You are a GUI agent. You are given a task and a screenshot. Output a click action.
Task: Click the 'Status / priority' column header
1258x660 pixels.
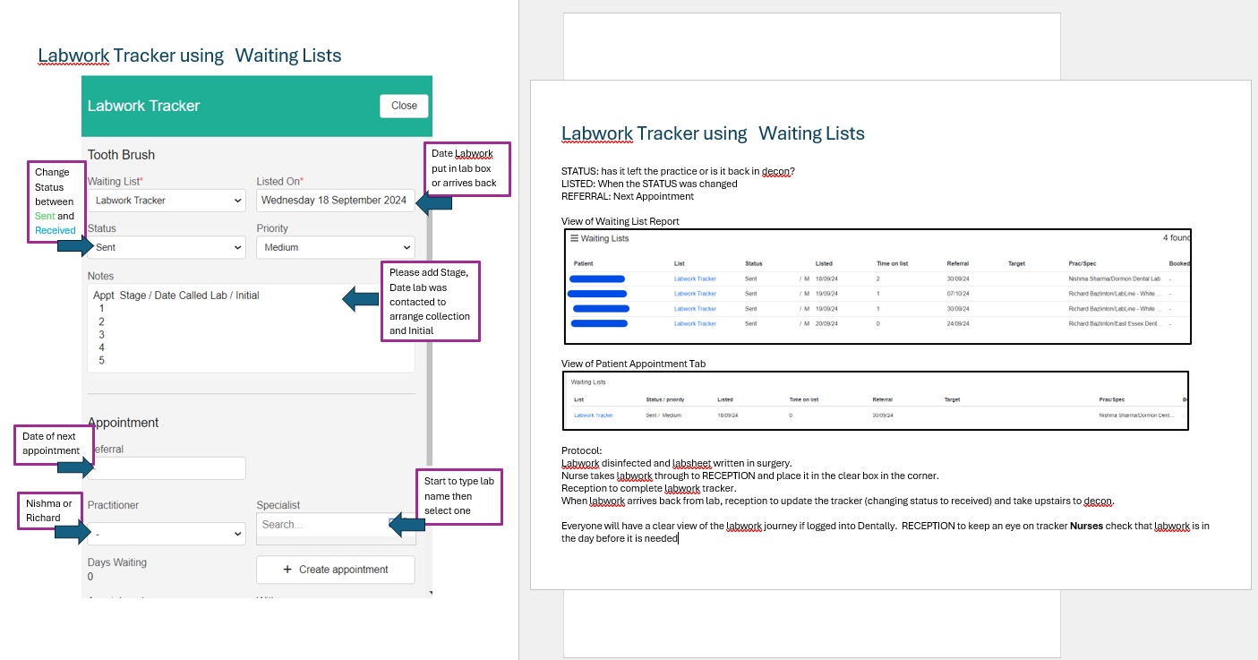[666, 399]
